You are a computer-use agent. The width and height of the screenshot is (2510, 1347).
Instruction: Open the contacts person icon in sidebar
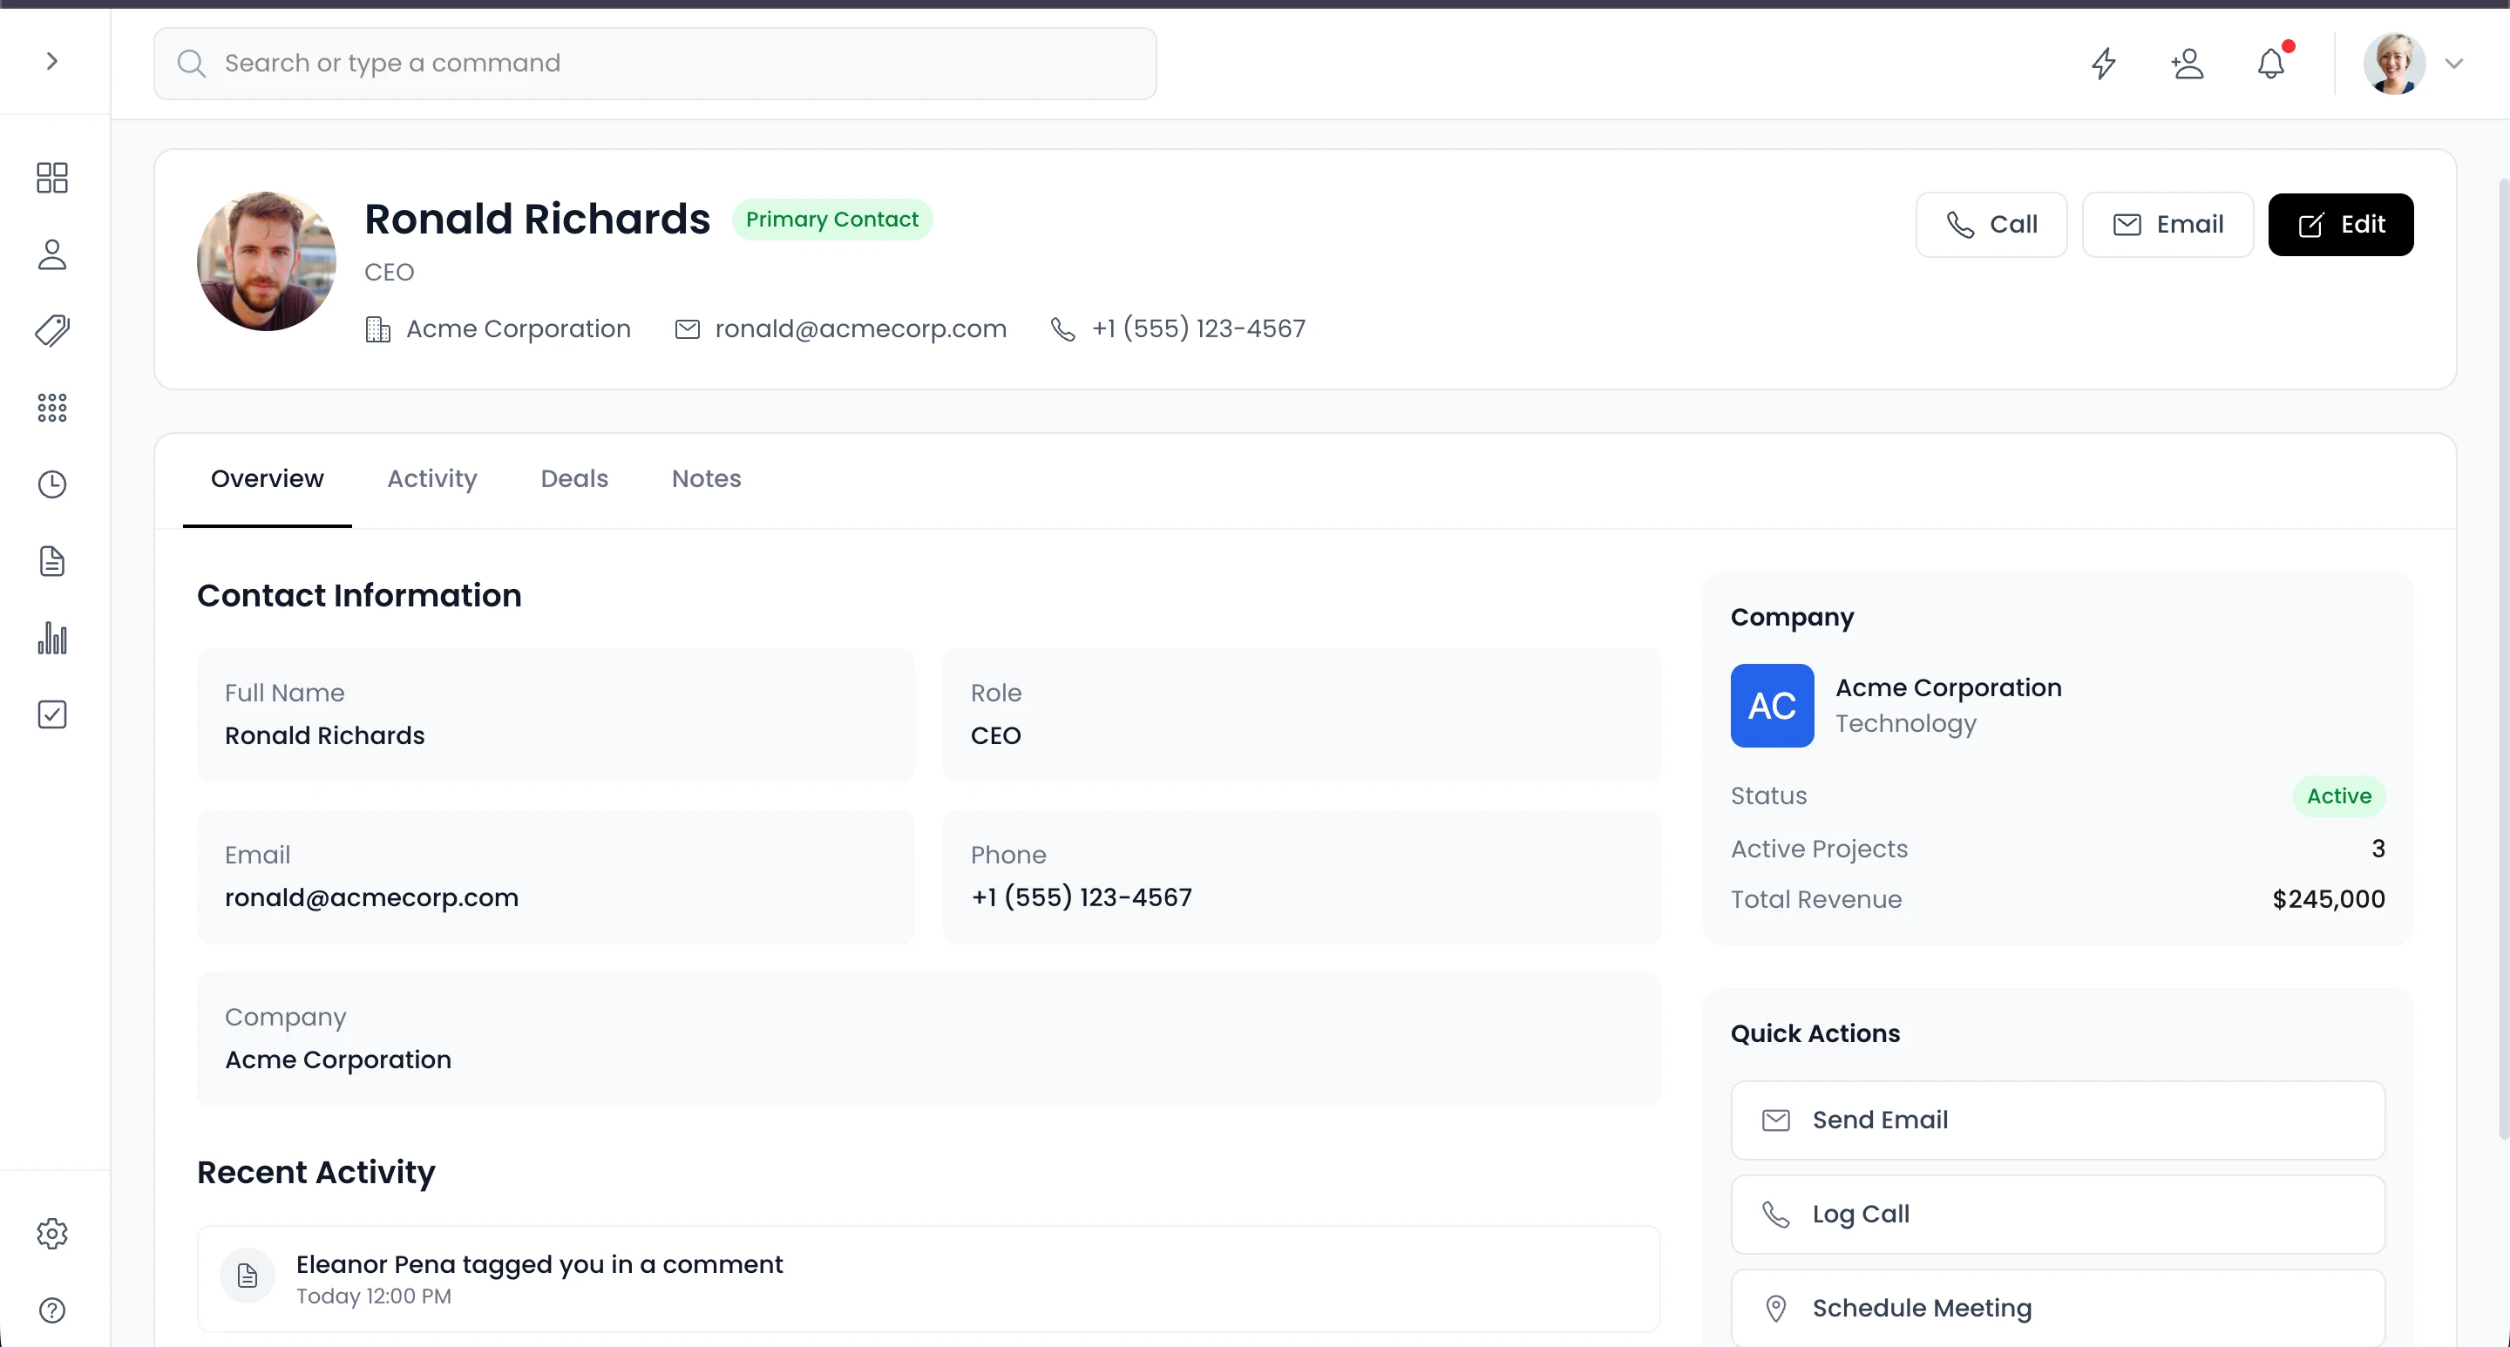tap(51, 254)
